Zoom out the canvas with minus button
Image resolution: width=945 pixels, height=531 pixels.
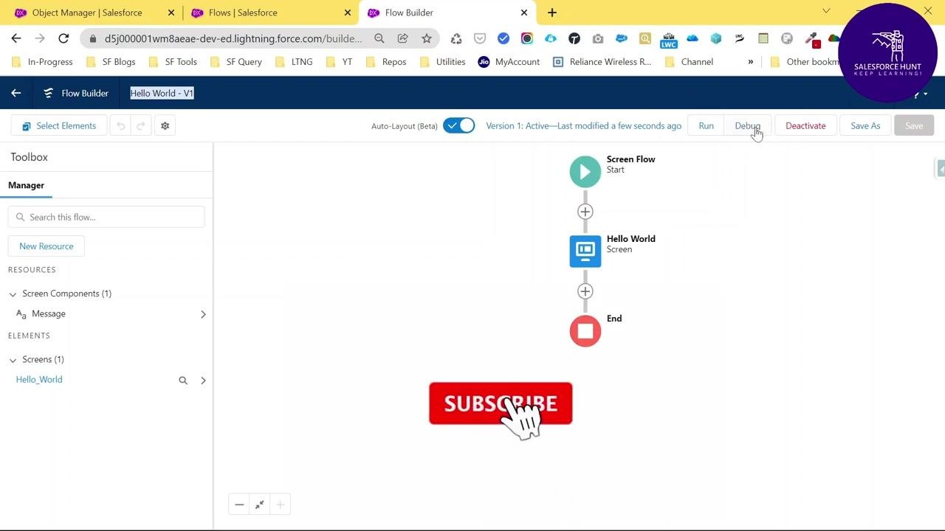pos(239,505)
